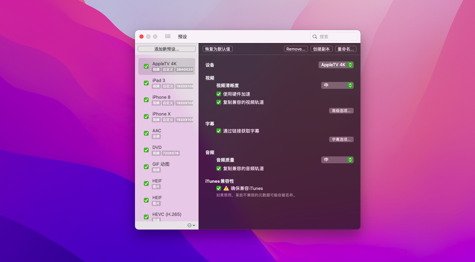Disable 复制兼容的视频轨道

(x=219, y=102)
